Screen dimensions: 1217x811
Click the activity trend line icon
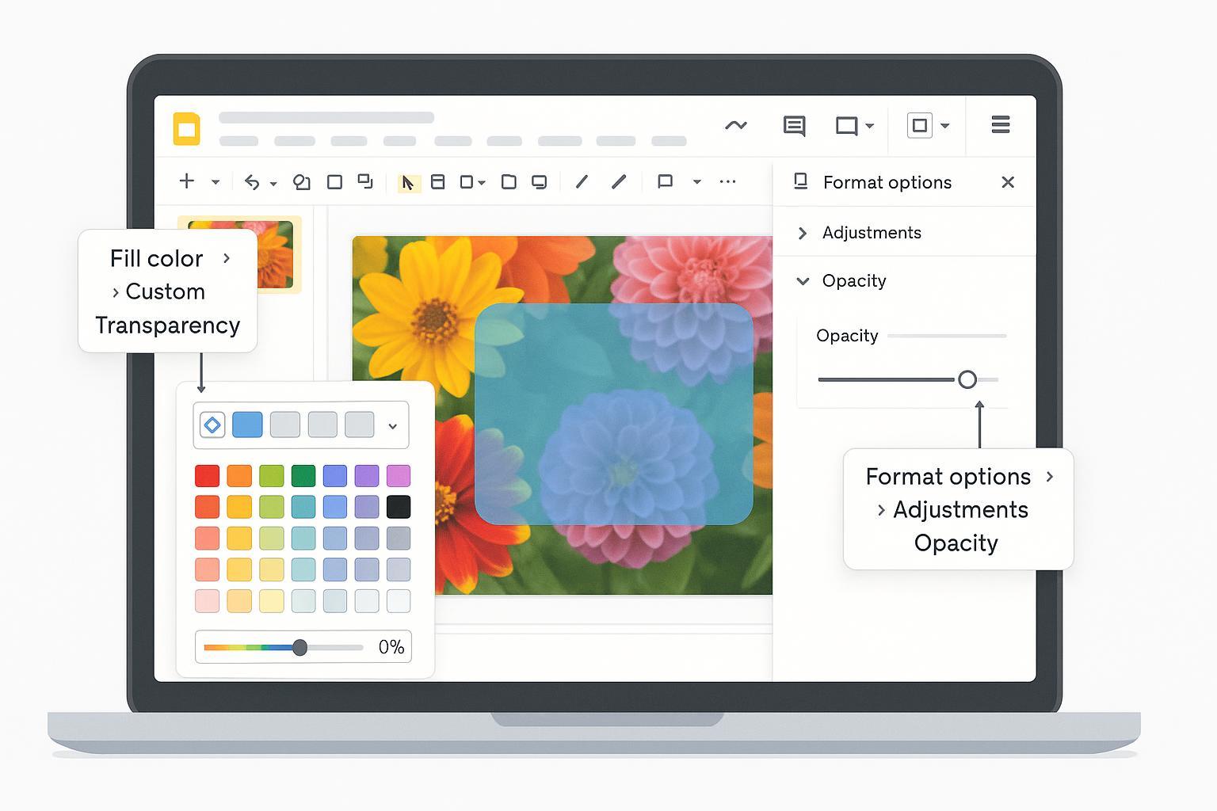pyautogui.click(x=735, y=125)
